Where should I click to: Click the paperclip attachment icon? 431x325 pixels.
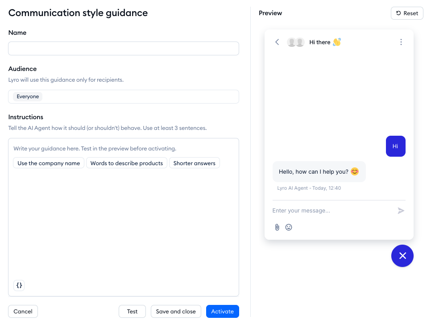point(277,227)
